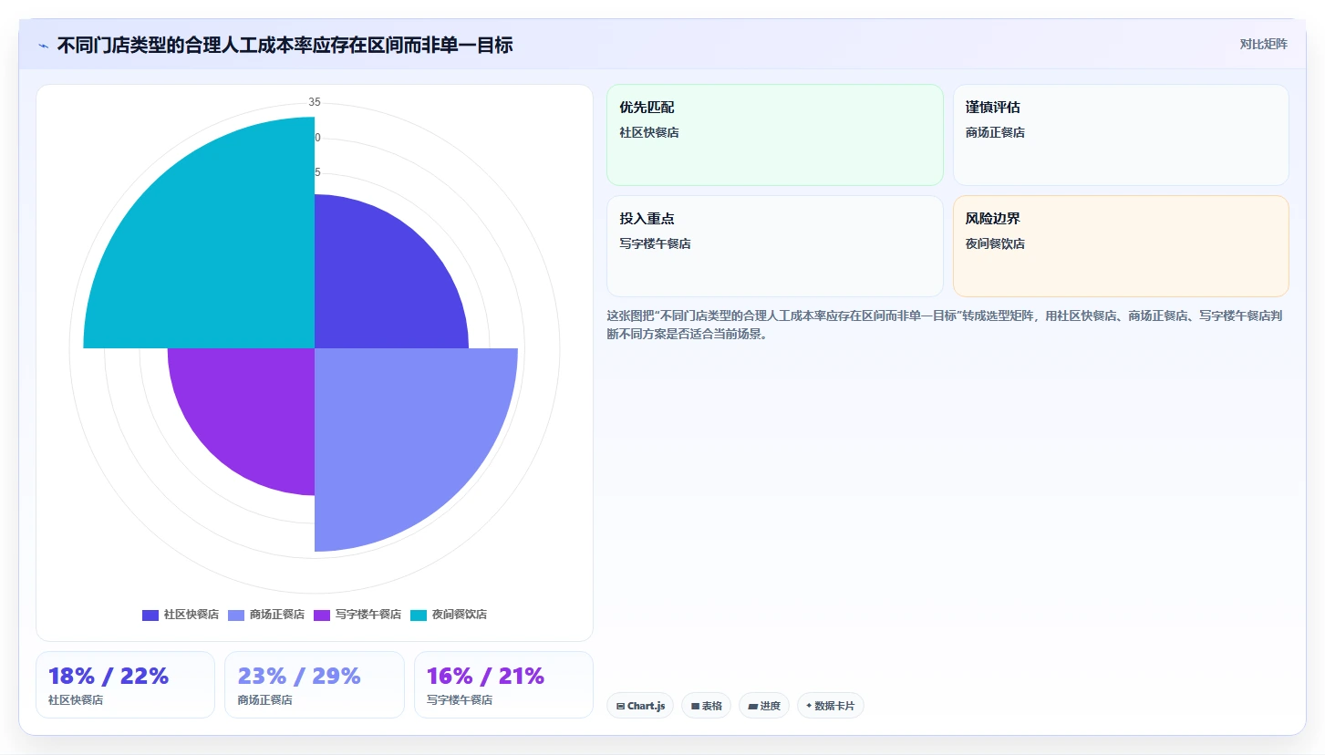Viewport: 1325px width, 755px height.
Task: Click the 数据卡片 tag pill
Action: pyautogui.click(x=831, y=706)
